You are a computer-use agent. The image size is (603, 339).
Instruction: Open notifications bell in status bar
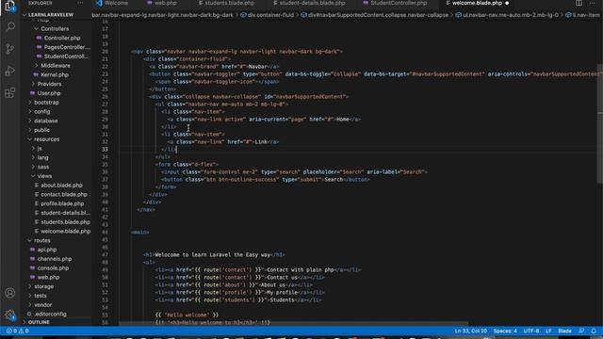point(594,331)
